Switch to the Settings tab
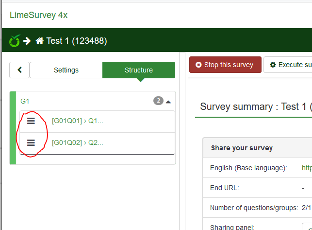 click(x=66, y=70)
